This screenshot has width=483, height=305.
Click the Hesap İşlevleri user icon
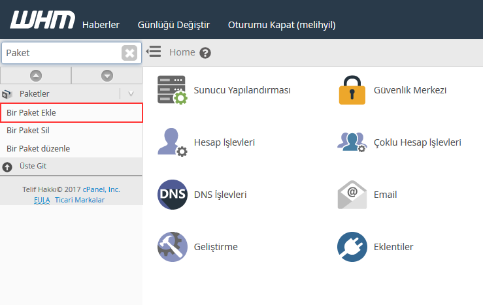(172, 142)
